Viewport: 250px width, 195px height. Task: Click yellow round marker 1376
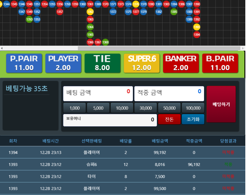(x=136, y=4)
